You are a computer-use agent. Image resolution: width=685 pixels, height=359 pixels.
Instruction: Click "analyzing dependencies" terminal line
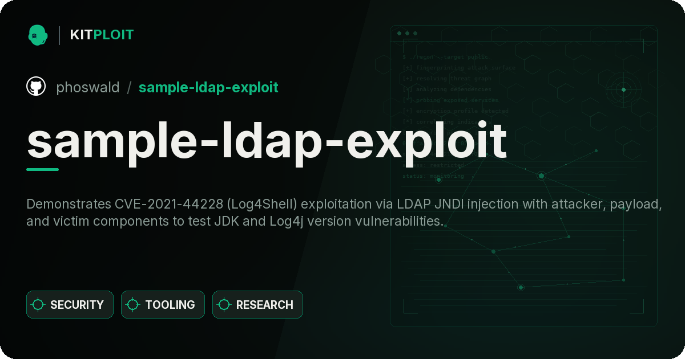tap(447, 89)
